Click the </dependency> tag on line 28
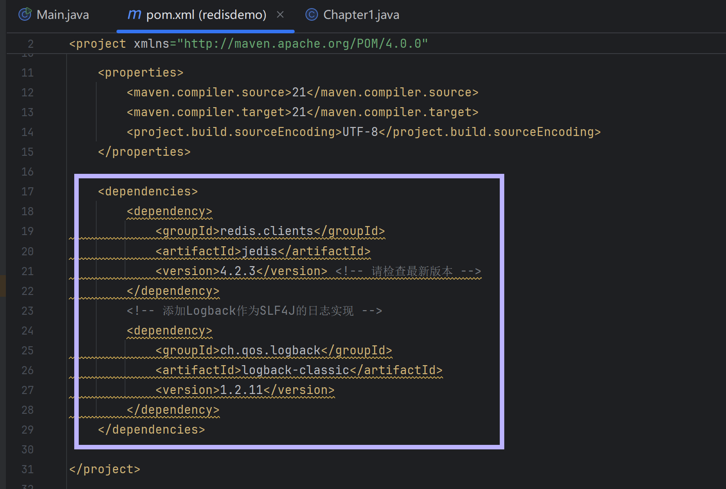Image resolution: width=726 pixels, height=489 pixels. coord(173,410)
